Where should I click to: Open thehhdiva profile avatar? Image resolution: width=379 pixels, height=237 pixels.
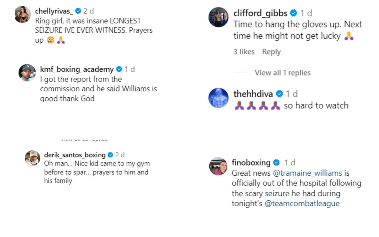(218, 98)
